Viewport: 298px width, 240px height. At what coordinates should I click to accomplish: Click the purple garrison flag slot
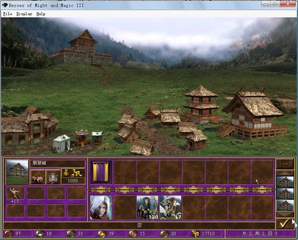pyautogui.click(x=101, y=172)
